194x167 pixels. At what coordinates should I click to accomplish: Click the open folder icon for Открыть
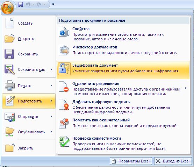point(9,39)
